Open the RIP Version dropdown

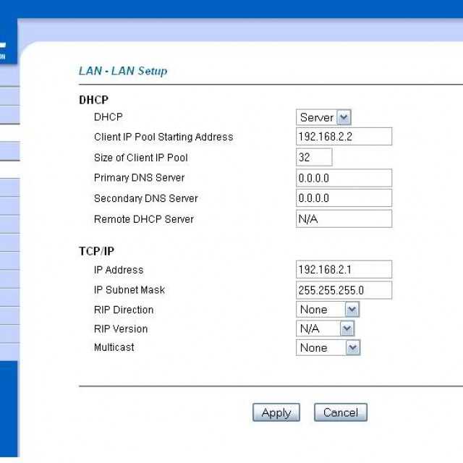point(326,328)
